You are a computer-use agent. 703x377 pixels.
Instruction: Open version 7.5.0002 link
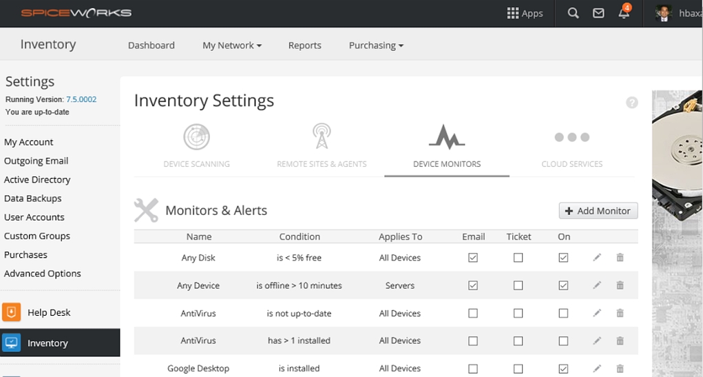pyautogui.click(x=81, y=99)
